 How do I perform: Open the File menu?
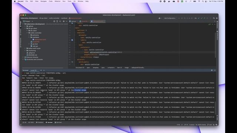27,1
